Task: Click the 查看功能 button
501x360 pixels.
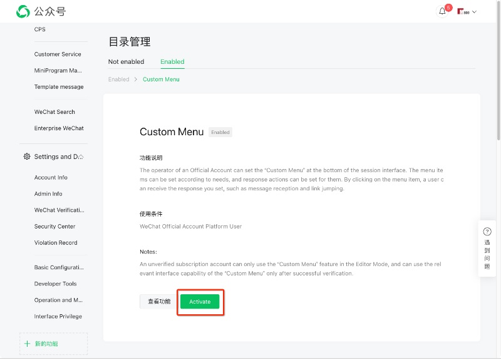Action: pyautogui.click(x=158, y=302)
